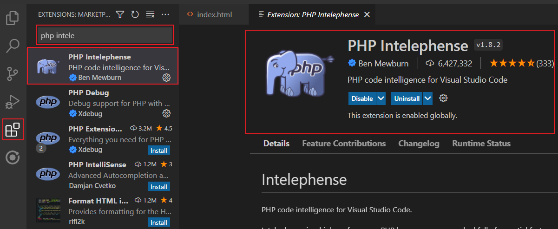Open manage gear for PHP Debug in list
Screen dimensions: 558x229
[166, 113]
